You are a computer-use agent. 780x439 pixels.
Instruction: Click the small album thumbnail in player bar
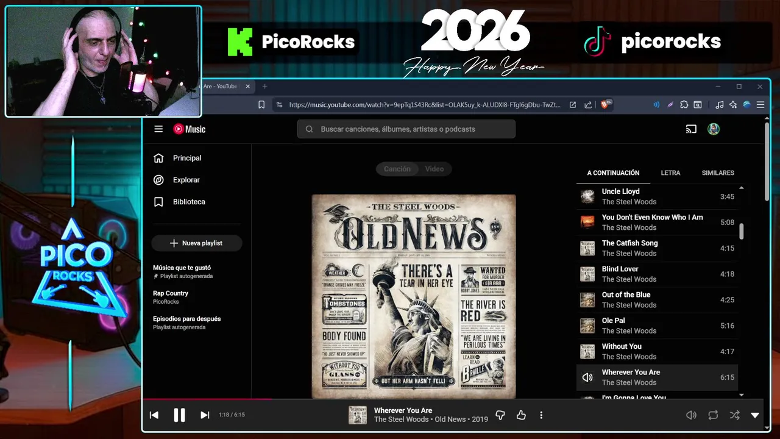click(358, 415)
